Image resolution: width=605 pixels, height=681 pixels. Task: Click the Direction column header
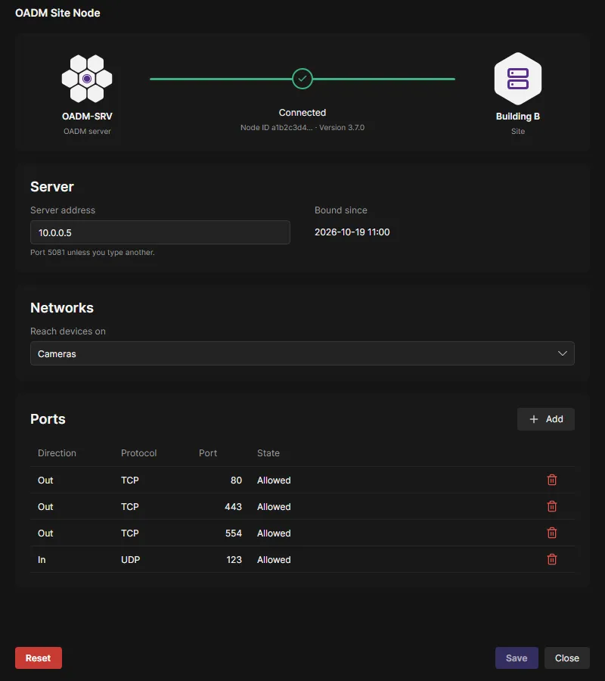(57, 453)
